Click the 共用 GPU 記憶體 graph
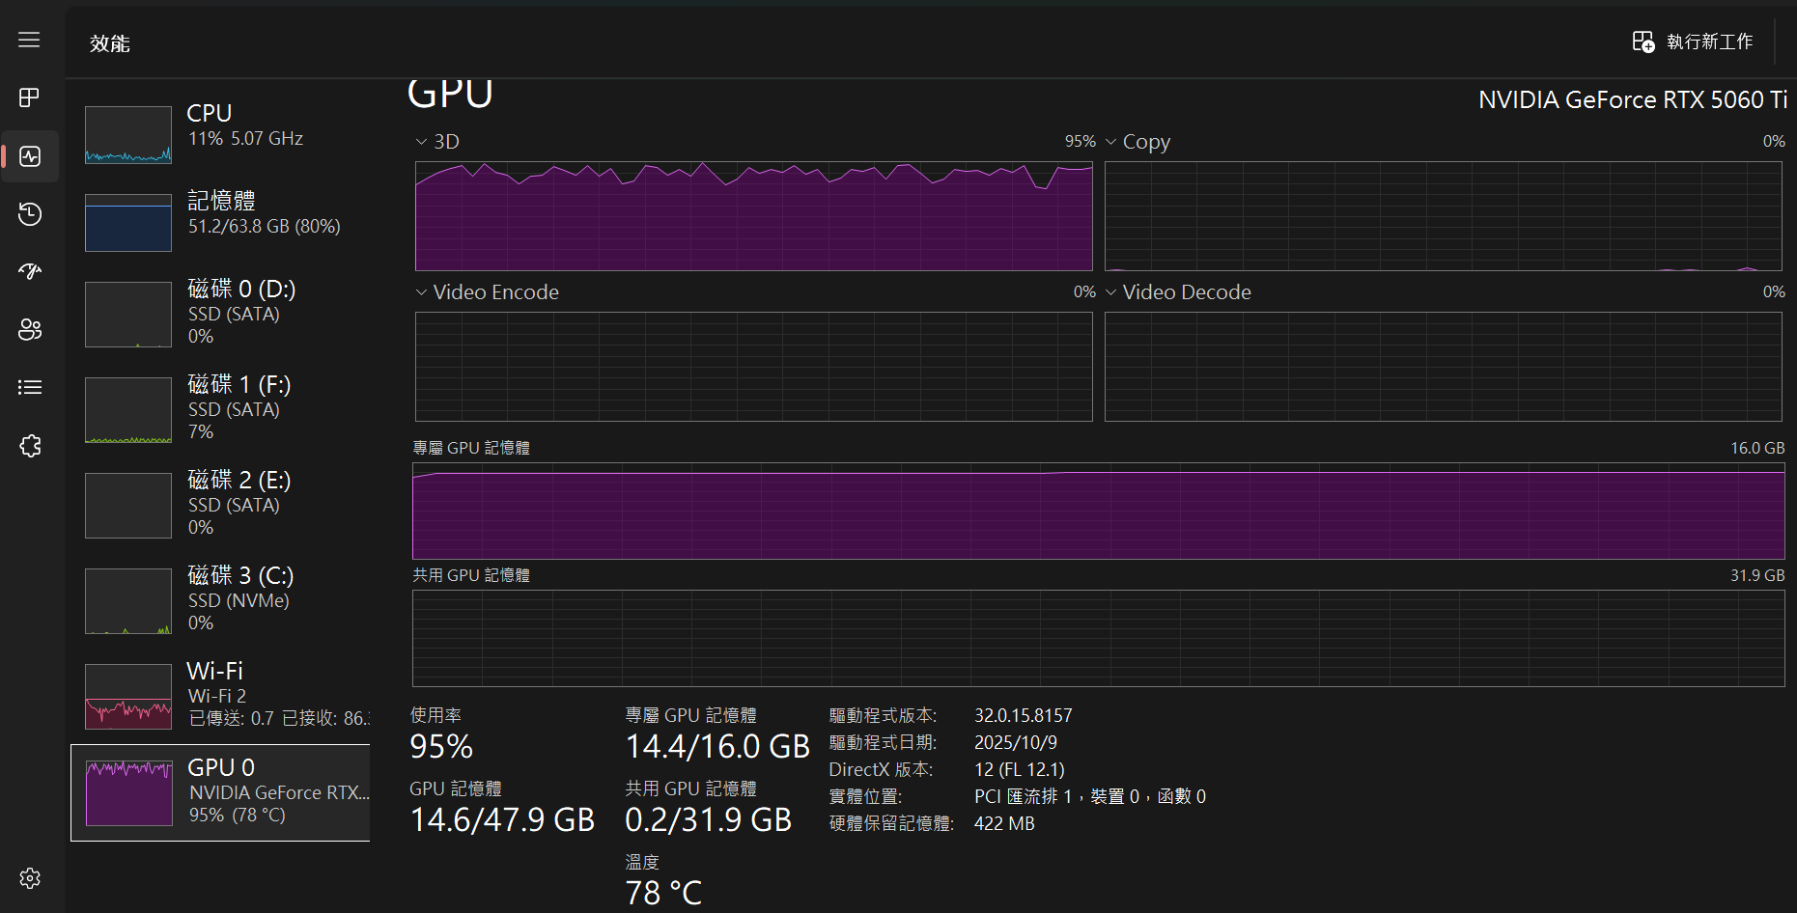The image size is (1797, 913). [x=1098, y=638]
